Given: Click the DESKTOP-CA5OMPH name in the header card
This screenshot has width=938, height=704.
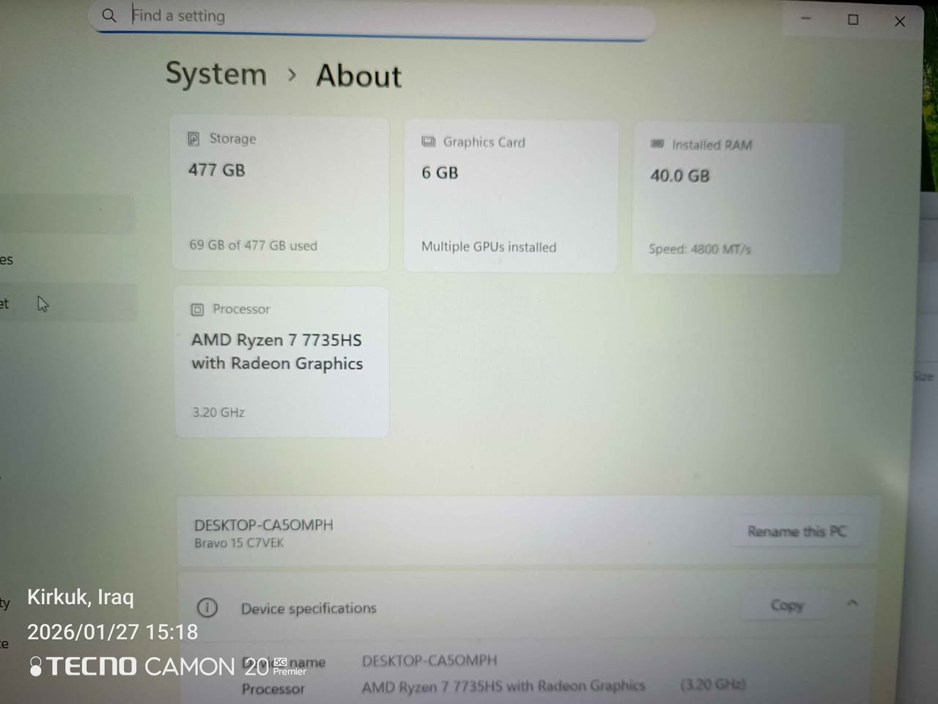Looking at the screenshot, I should click(x=263, y=525).
